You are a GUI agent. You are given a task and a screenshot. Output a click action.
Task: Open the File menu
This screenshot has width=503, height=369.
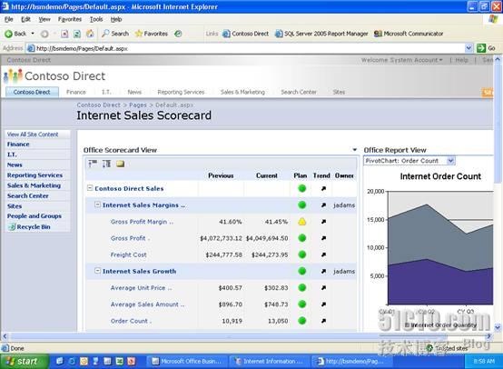click(9, 19)
